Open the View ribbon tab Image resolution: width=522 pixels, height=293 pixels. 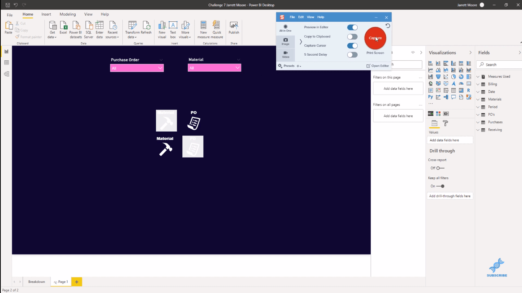tap(88, 14)
